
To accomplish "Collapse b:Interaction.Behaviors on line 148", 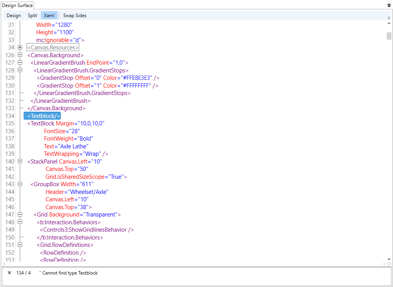I will pos(20,222).
